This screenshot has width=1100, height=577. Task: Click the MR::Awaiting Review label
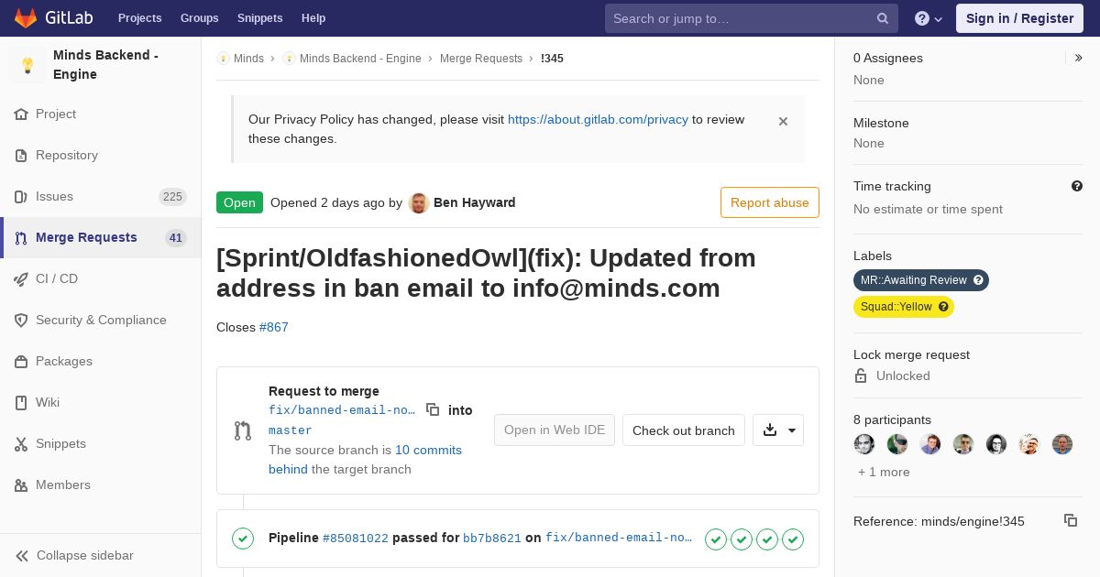pos(921,280)
